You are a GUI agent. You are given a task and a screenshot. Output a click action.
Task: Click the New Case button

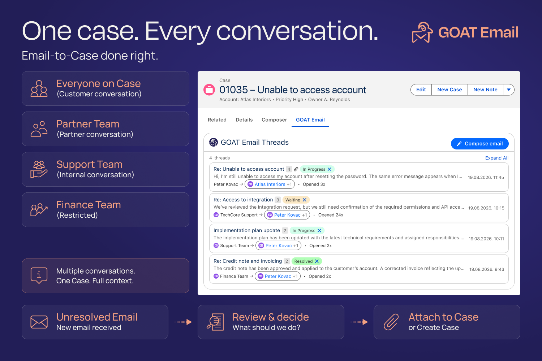pyautogui.click(x=449, y=90)
